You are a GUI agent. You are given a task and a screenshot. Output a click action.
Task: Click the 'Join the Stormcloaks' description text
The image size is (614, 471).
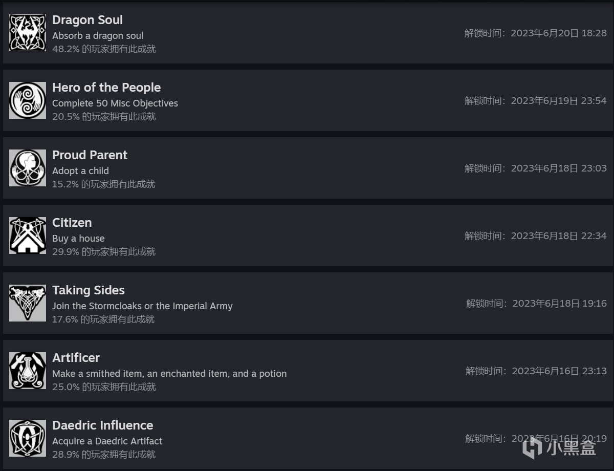tap(142, 306)
